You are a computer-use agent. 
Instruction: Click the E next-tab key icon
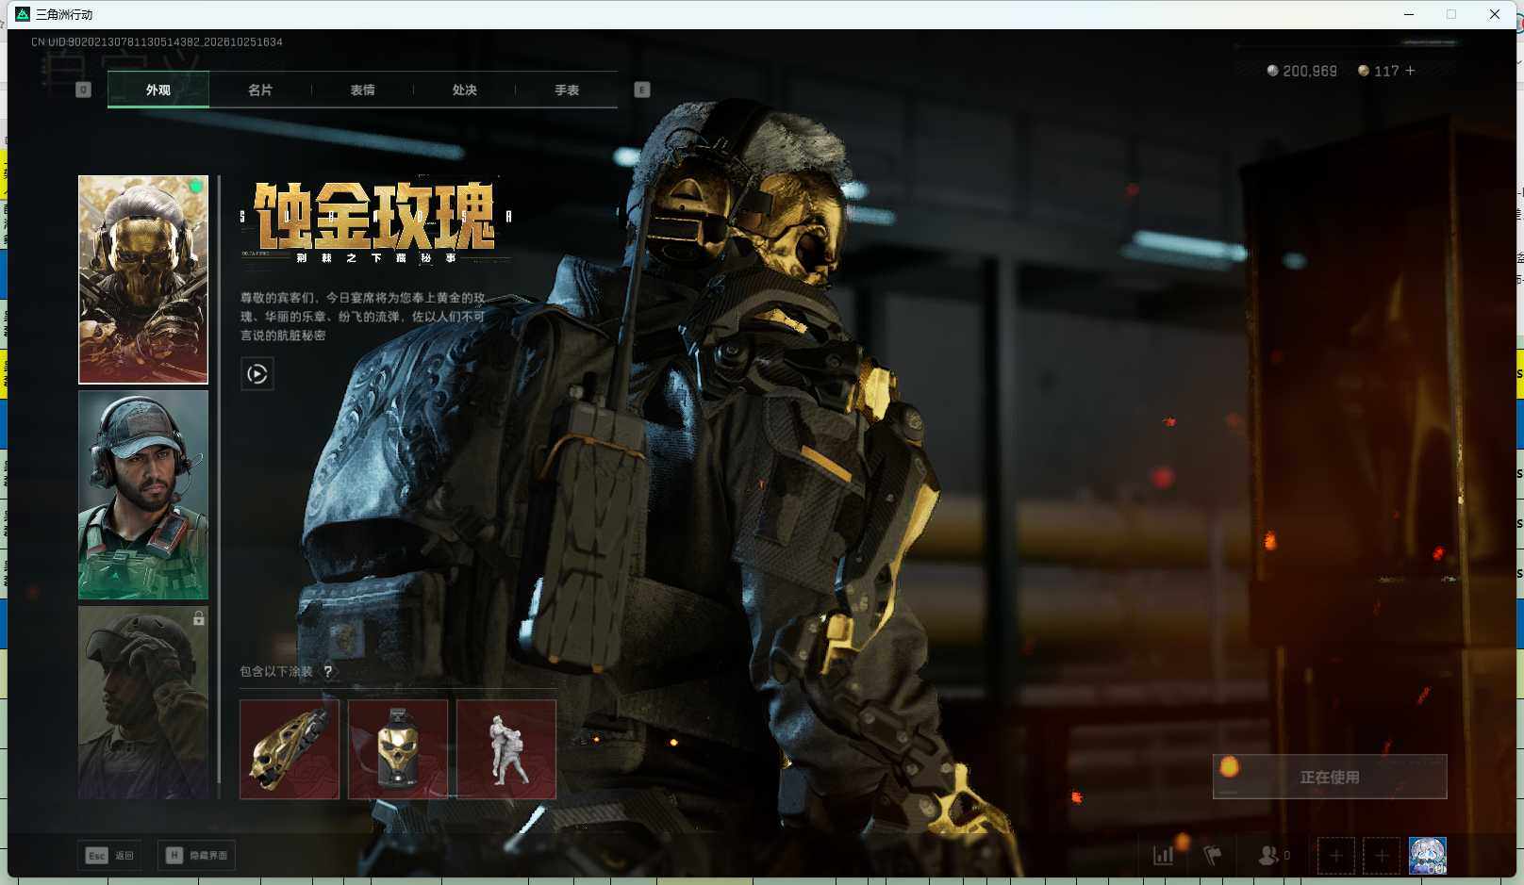point(642,90)
